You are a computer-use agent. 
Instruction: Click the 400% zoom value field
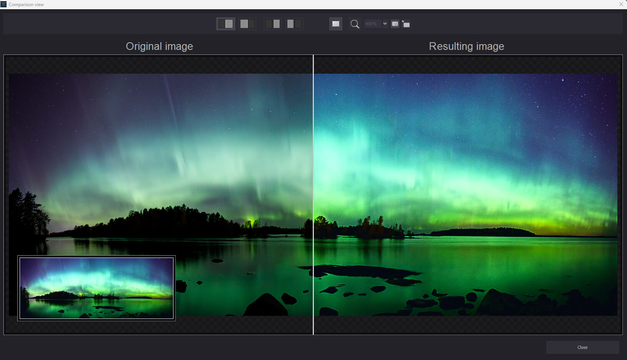372,24
